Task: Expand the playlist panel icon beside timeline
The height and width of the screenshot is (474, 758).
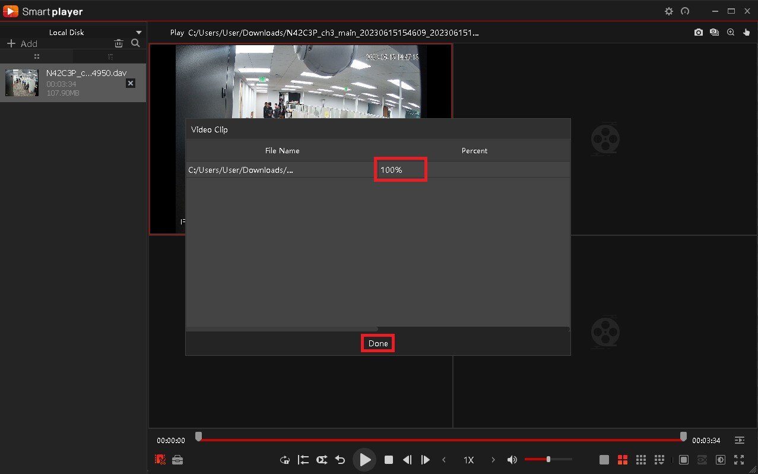Action: click(739, 440)
